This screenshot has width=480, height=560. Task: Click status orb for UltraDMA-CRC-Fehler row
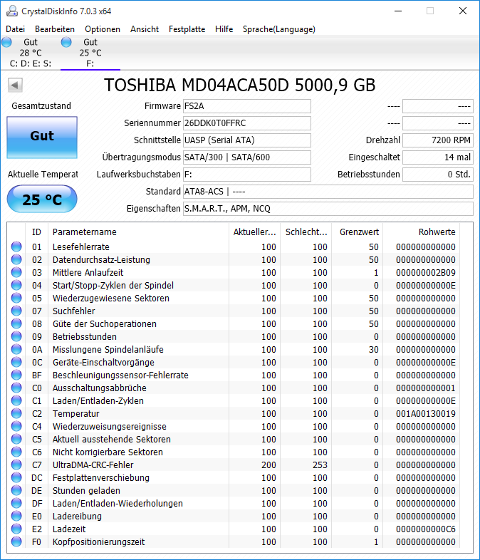pos(16,465)
